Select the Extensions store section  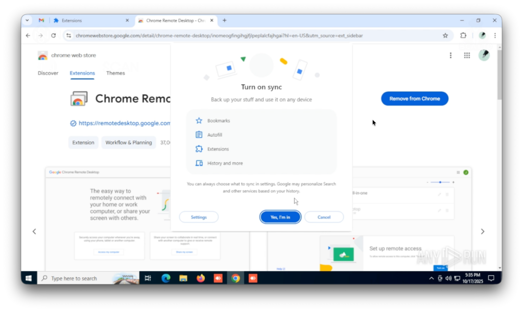click(82, 73)
